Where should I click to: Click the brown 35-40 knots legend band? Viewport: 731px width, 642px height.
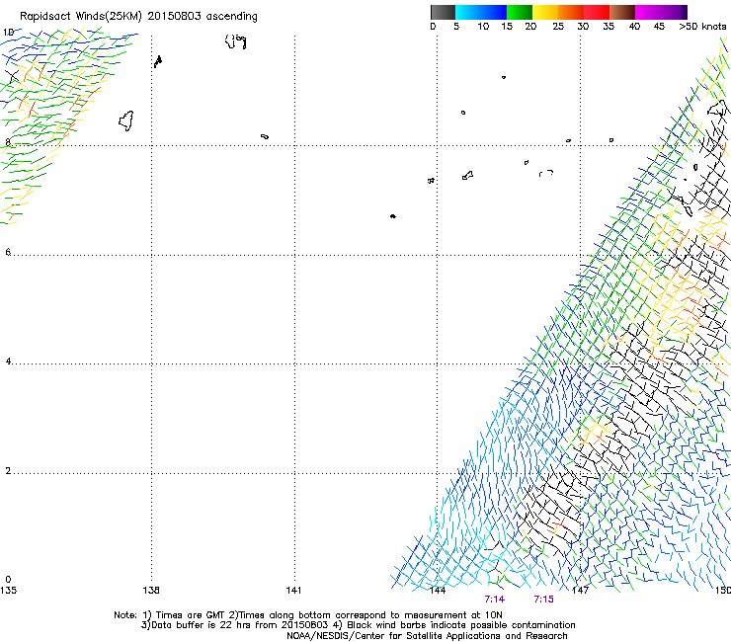click(x=622, y=12)
